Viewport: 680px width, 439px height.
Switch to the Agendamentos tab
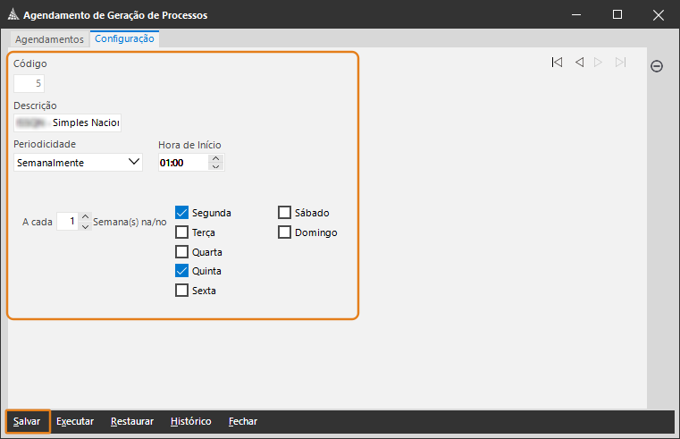pos(50,39)
